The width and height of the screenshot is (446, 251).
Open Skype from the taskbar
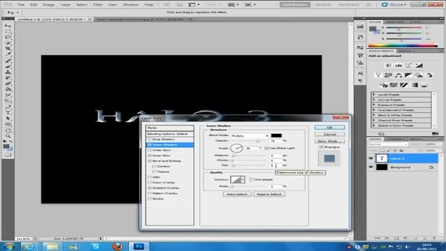[x=95, y=246]
